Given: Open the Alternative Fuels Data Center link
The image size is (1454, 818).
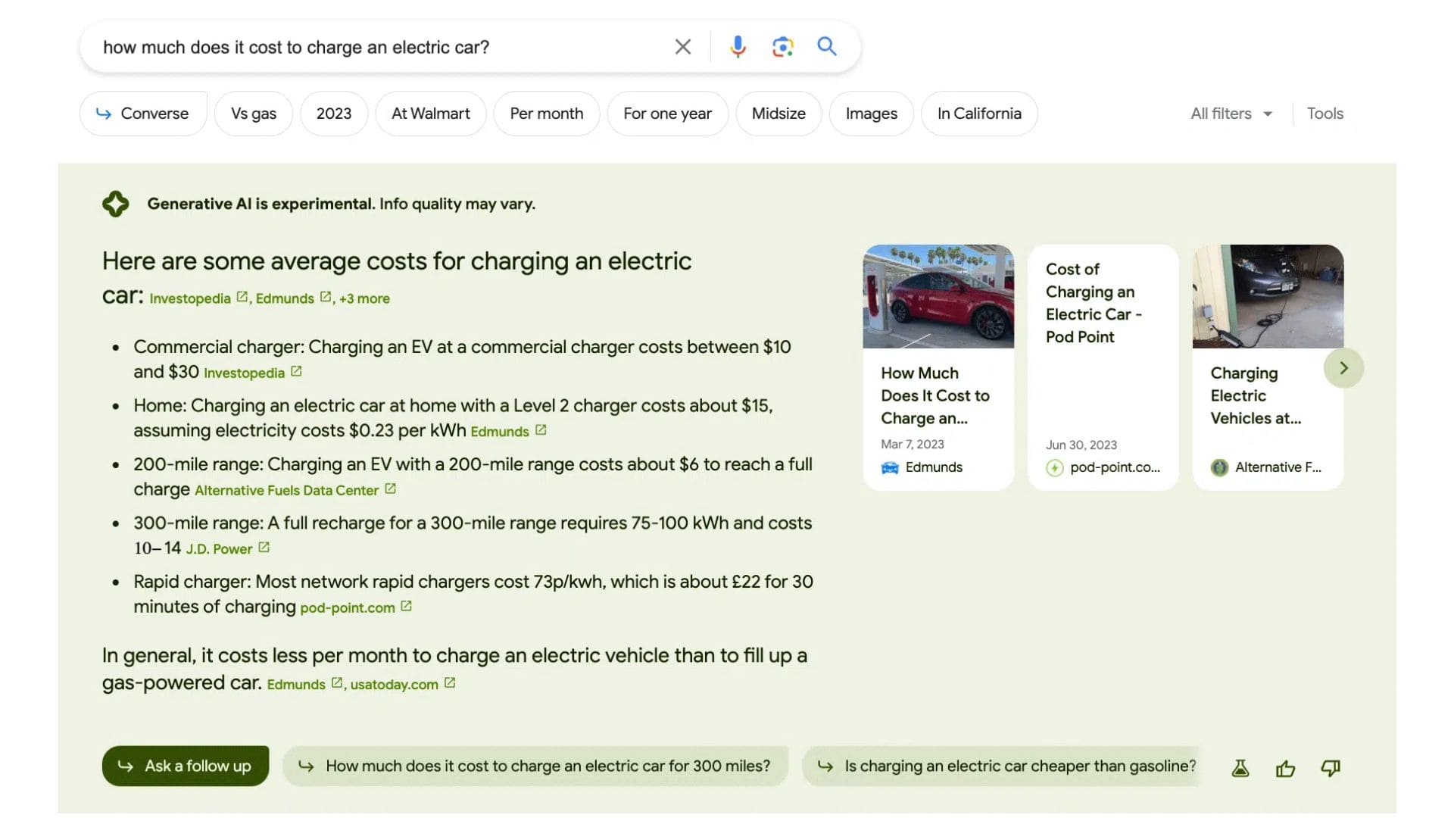Looking at the screenshot, I should 287,491.
